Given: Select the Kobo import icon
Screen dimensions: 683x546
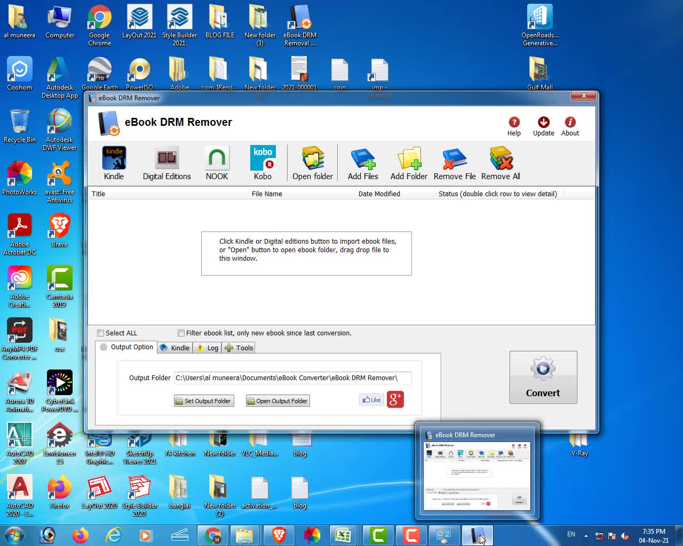Looking at the screenshot, I should (x=263, y=163).
